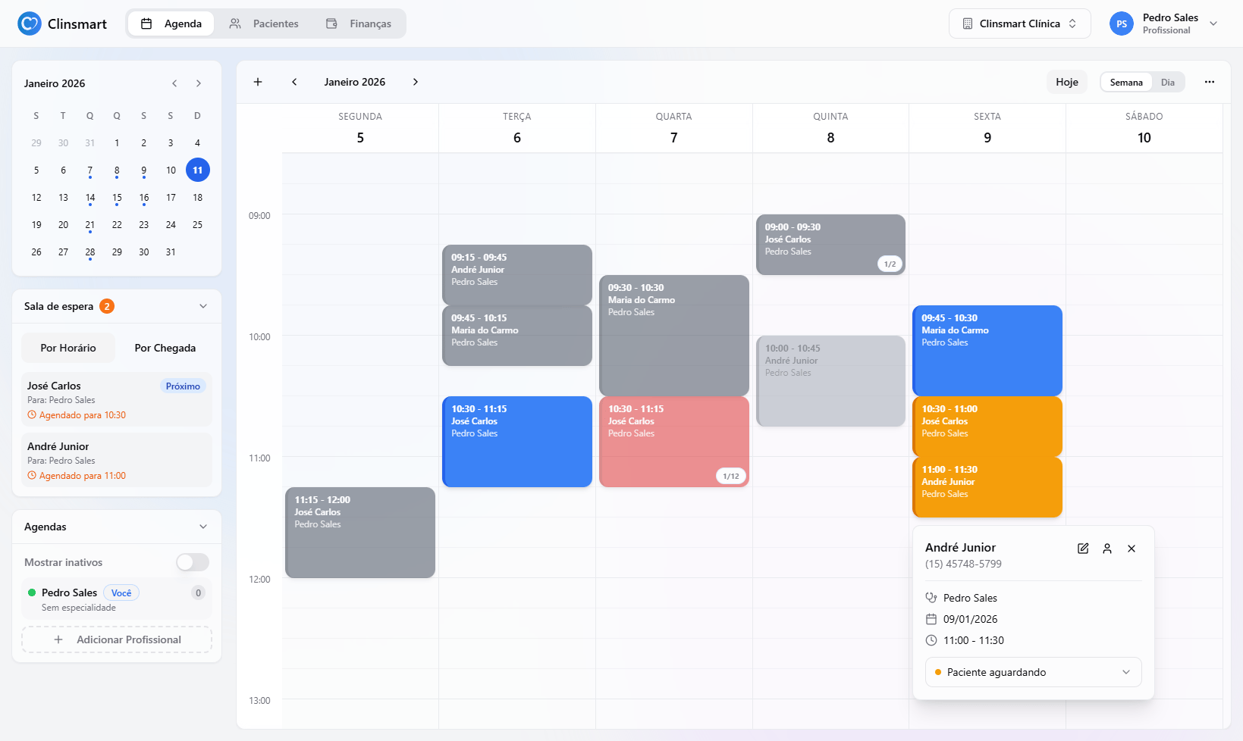Open Tuesday 09:45 Maria do Carmo appointment
The image size is (1243, 741).
517,336
